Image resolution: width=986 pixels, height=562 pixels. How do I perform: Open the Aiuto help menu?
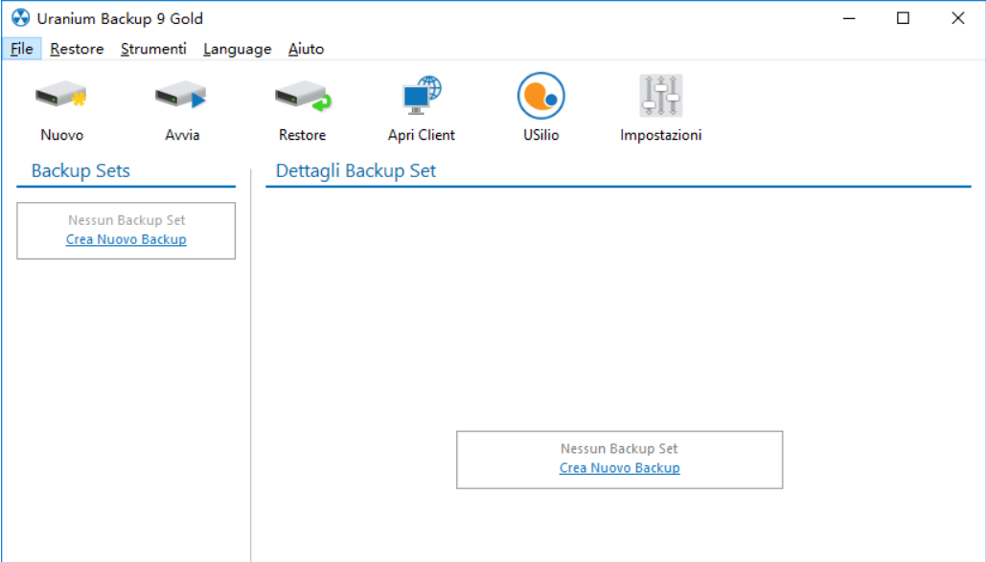click(x=307, y=49)
